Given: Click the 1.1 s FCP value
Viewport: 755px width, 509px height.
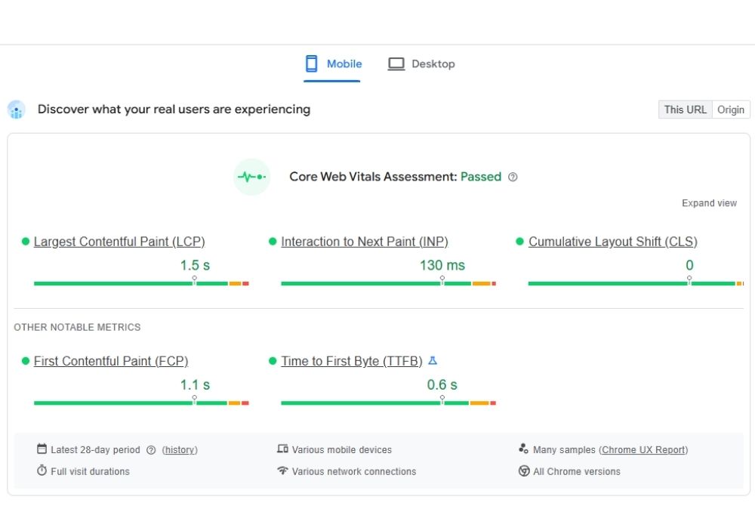Looking at the screenshot, I should pyautogui.click(x=195, y=384).
